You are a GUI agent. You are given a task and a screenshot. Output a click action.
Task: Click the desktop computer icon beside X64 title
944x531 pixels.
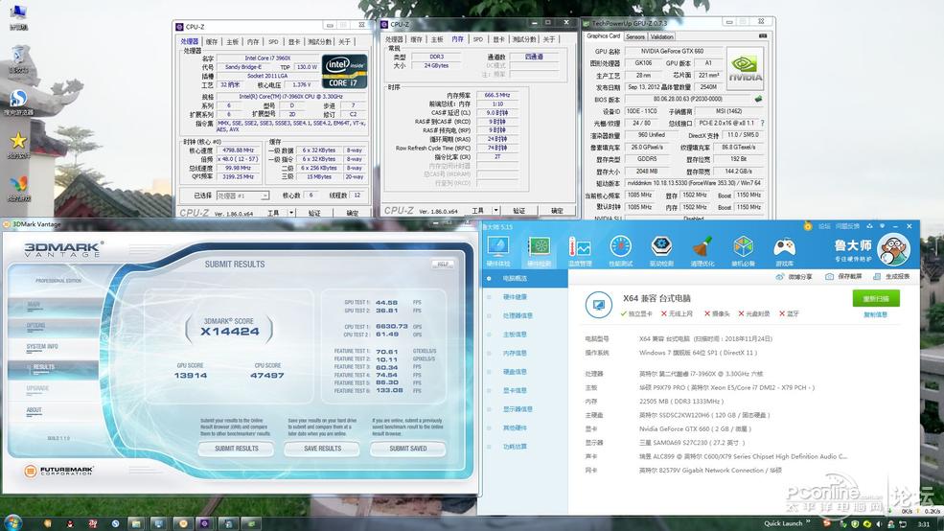tap(598, 305)
